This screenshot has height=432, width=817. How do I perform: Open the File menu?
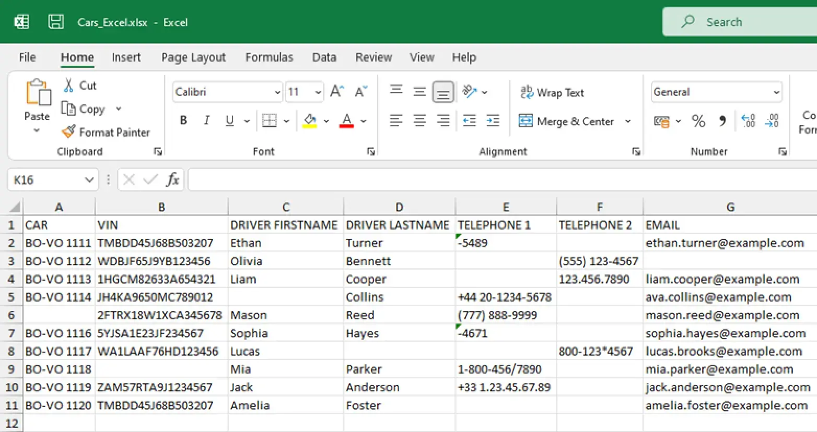pos(27,57)
